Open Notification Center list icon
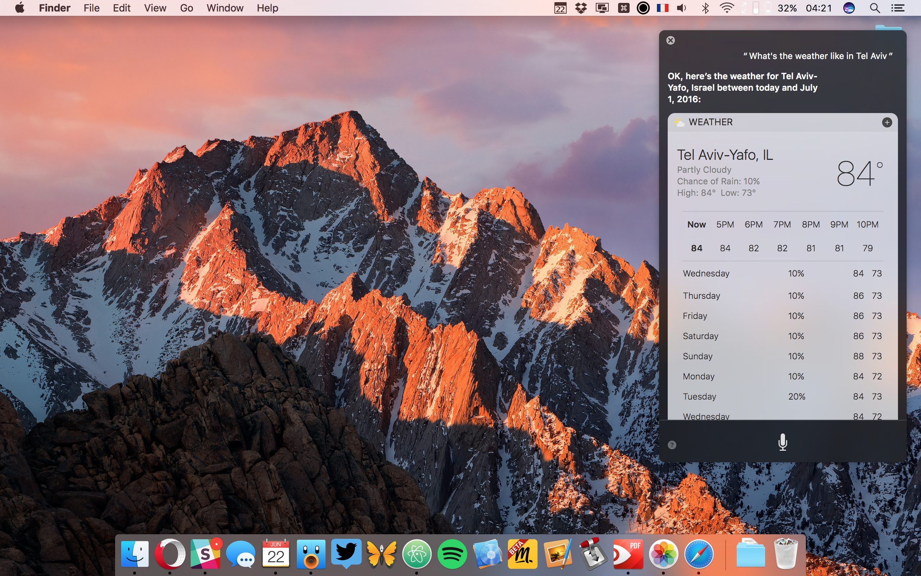 click(898, 8)
